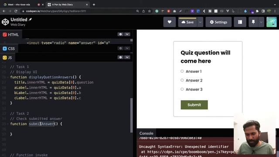Open browser side panel icon
Viewport: 279px width, 157px height.
click(x=263, y=11)
